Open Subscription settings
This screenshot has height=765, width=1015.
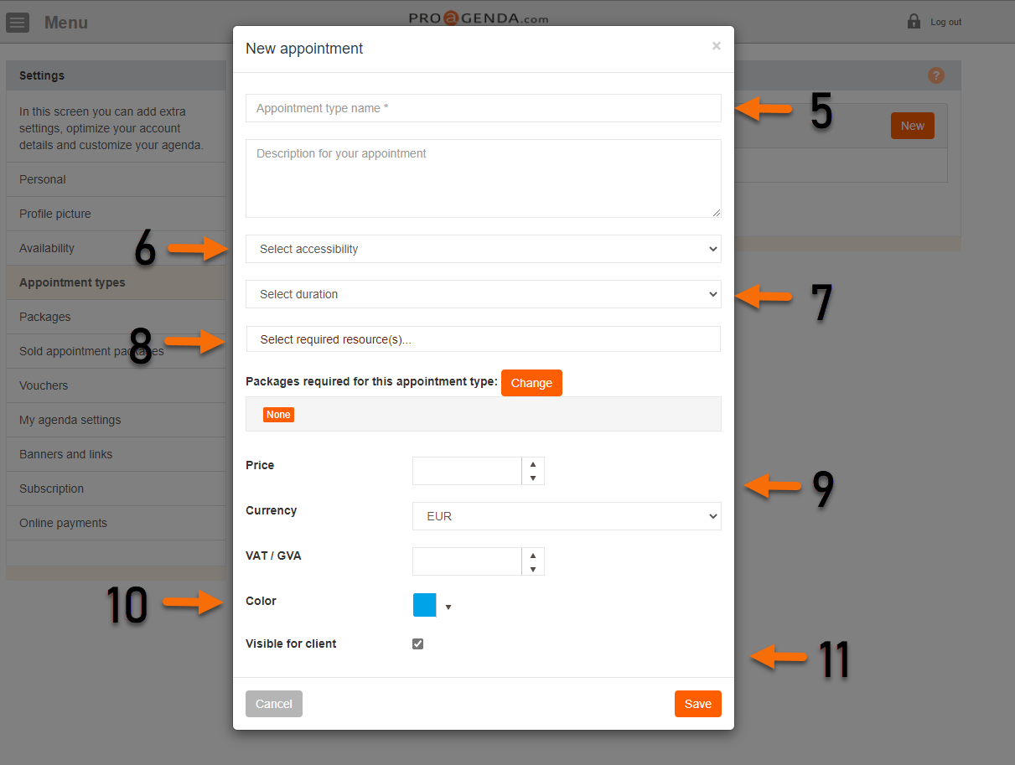click(116, 488)
